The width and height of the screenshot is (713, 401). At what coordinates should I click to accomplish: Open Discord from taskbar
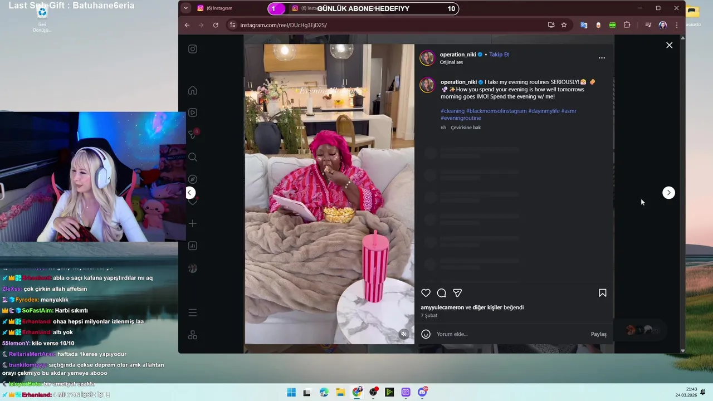423,392
